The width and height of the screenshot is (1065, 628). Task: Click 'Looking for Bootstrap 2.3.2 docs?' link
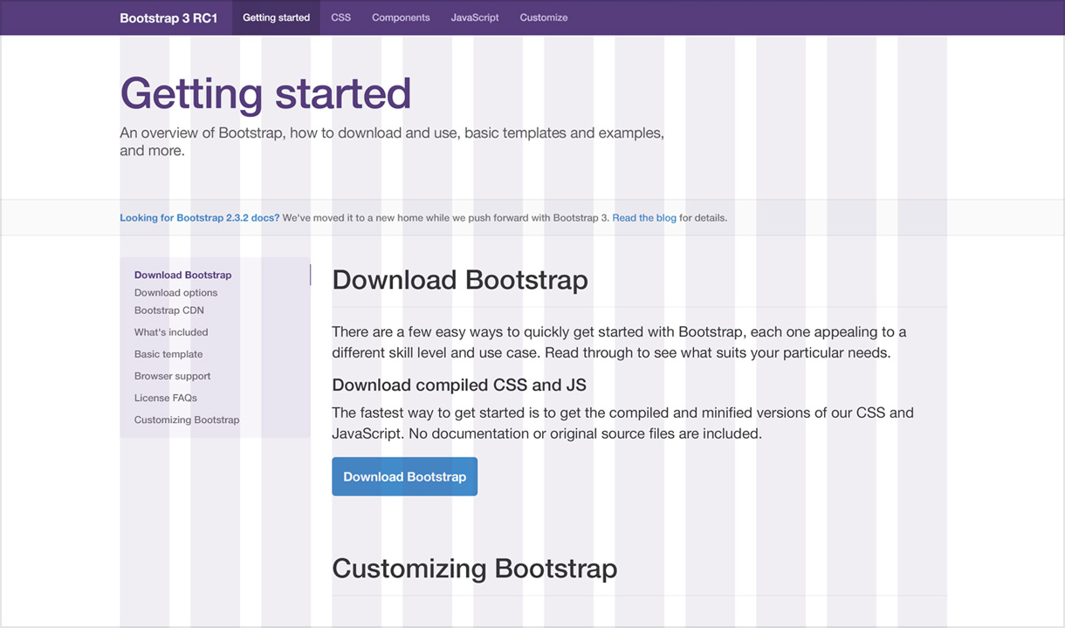click(x=199, y=218)
